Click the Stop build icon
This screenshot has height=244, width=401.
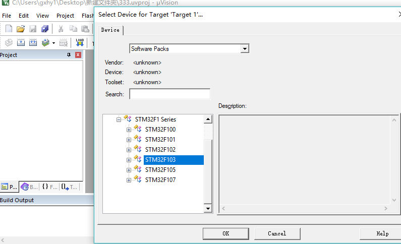[x=64, y=42]
